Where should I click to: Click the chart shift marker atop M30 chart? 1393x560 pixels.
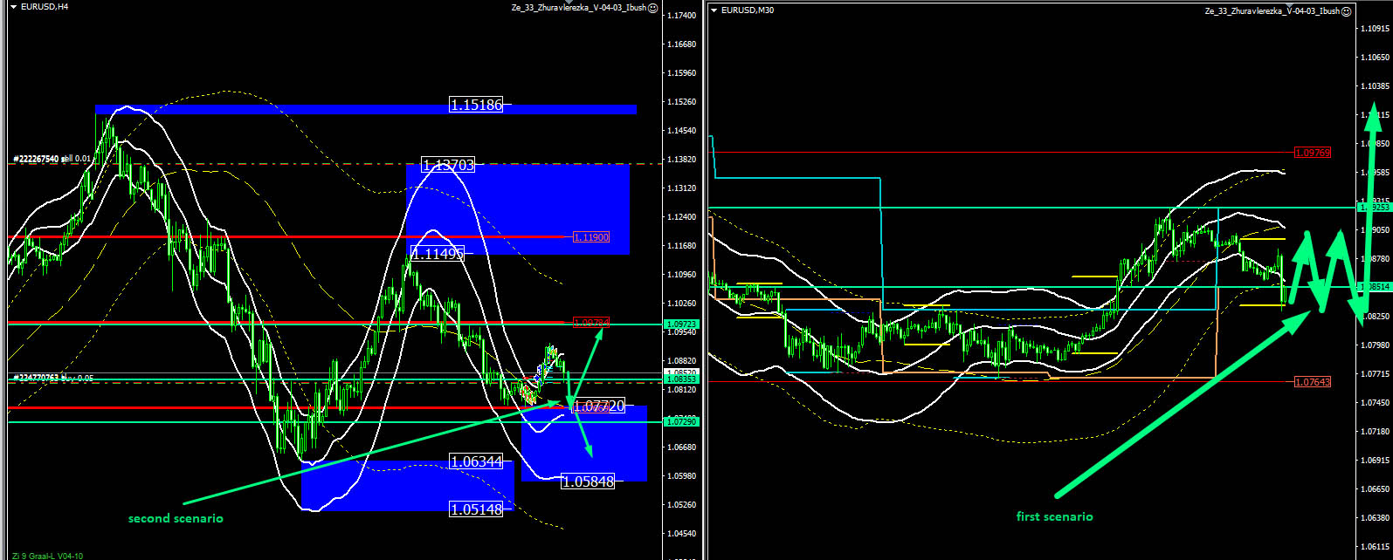(1292, 6)
